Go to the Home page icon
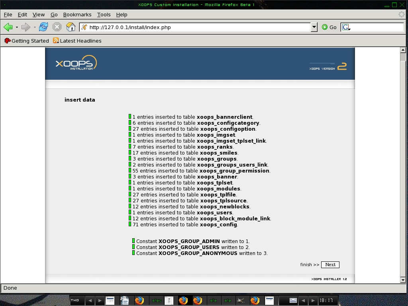Viewport: 408px width, 306px height. (x=71, y=27)
